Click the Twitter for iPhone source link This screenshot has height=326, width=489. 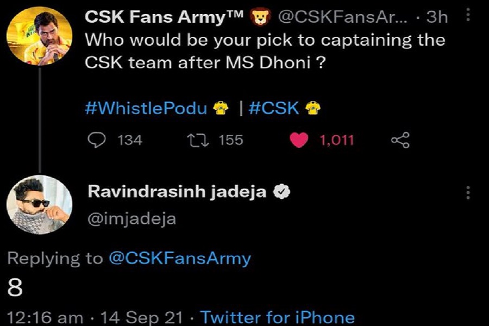coord(278,317)
